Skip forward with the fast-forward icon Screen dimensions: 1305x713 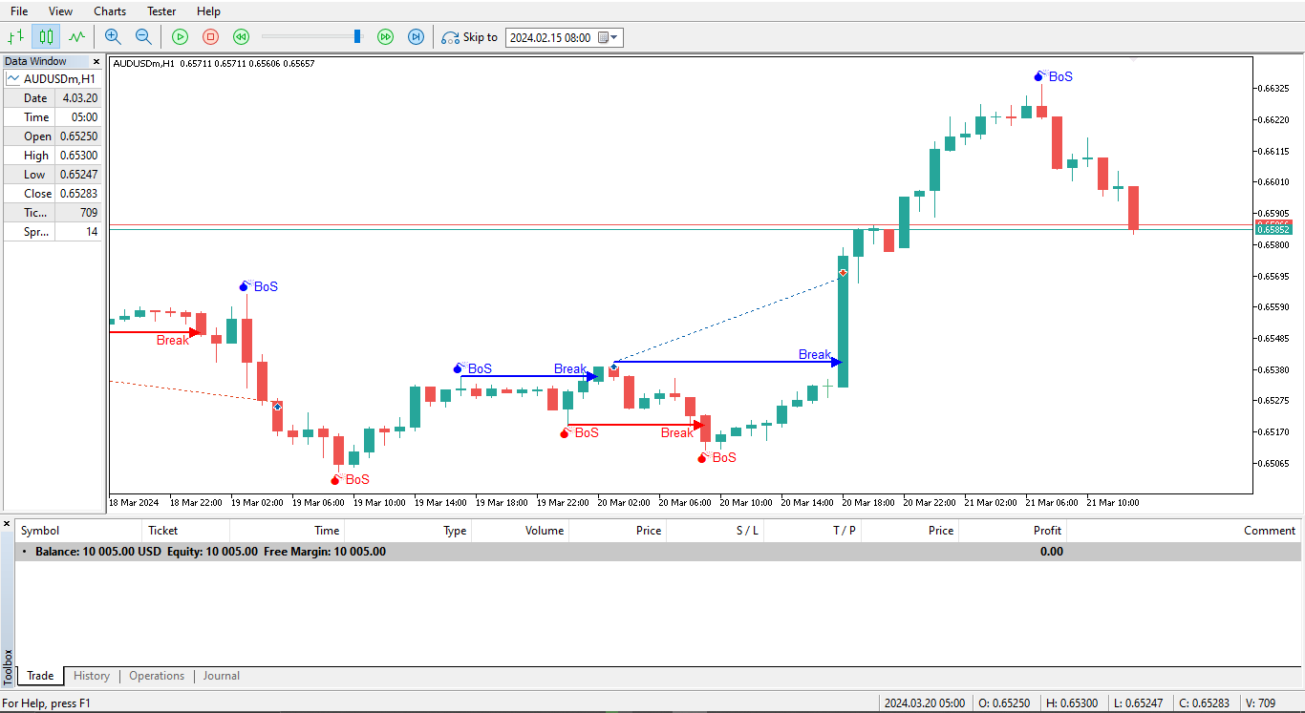tap(385, 36)
